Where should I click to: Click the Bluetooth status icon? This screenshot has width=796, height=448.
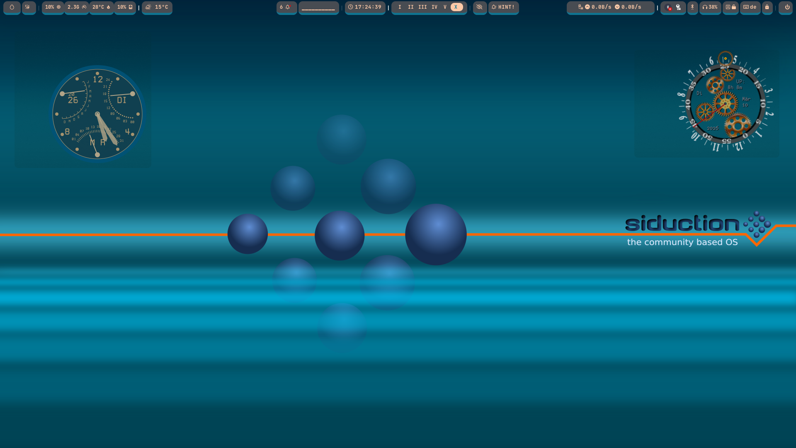(x=692, y=7)
